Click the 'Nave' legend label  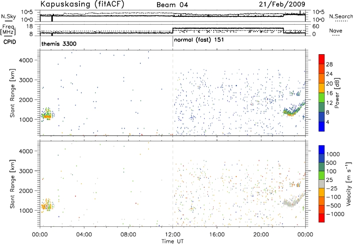click(336, 30)
